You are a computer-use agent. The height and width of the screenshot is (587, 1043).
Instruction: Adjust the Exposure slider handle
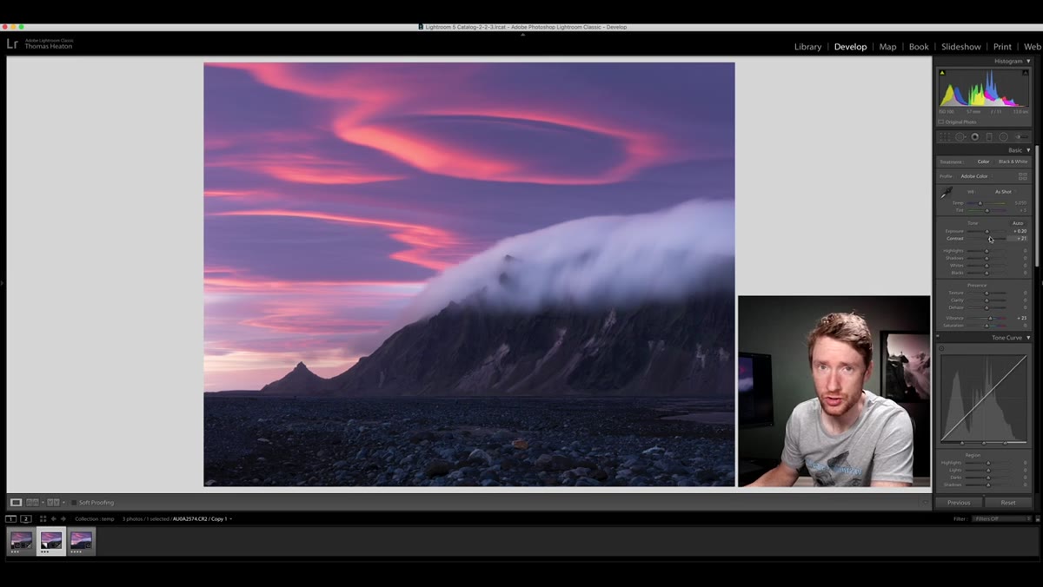pos(987,232)
